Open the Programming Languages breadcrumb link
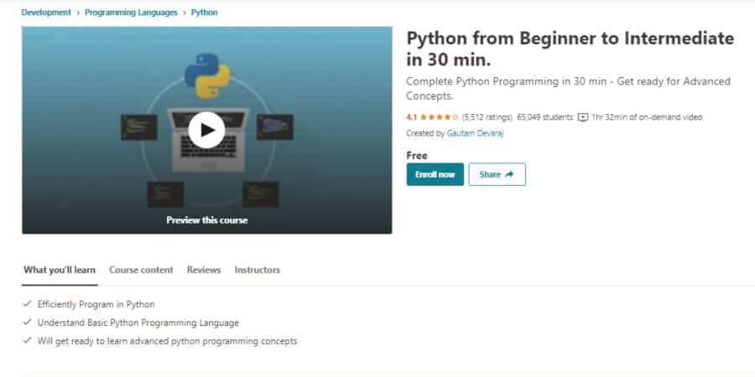Image resolution: width=755 pixels, height=377 pixels. [x=131, y=13]
